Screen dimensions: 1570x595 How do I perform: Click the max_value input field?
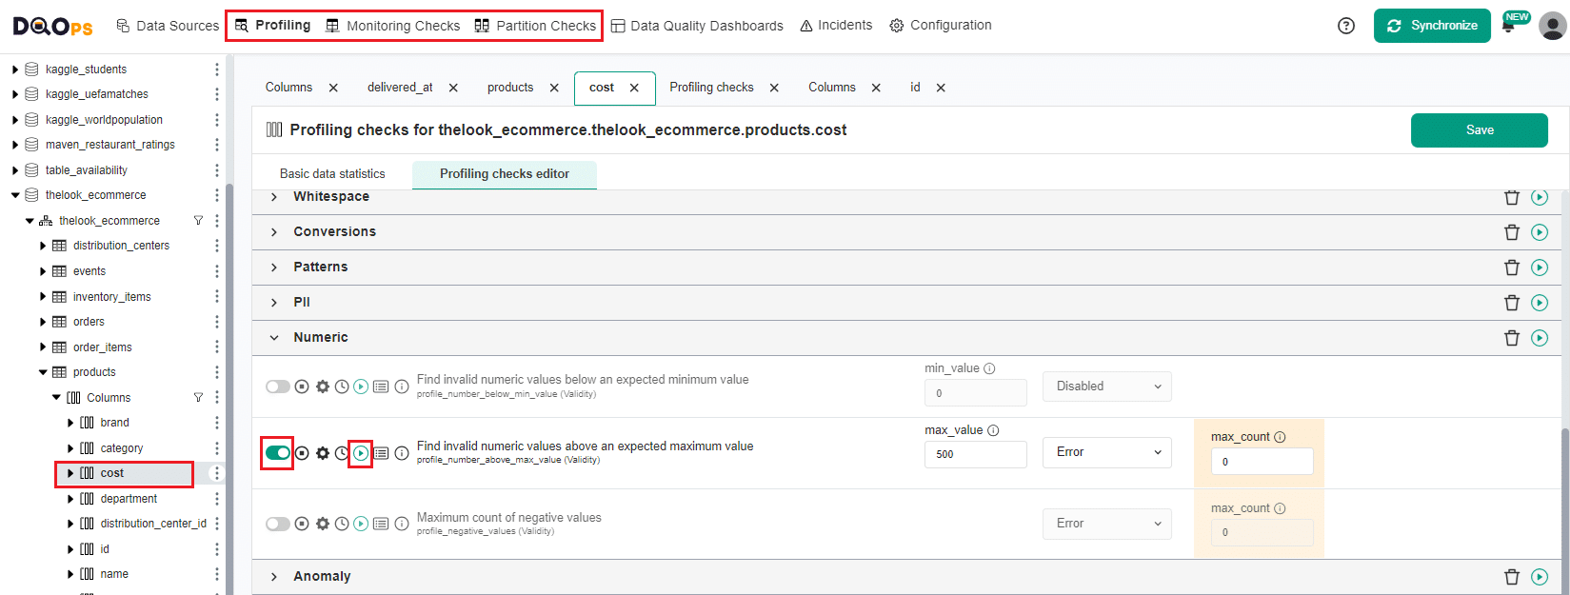(976, 454)
